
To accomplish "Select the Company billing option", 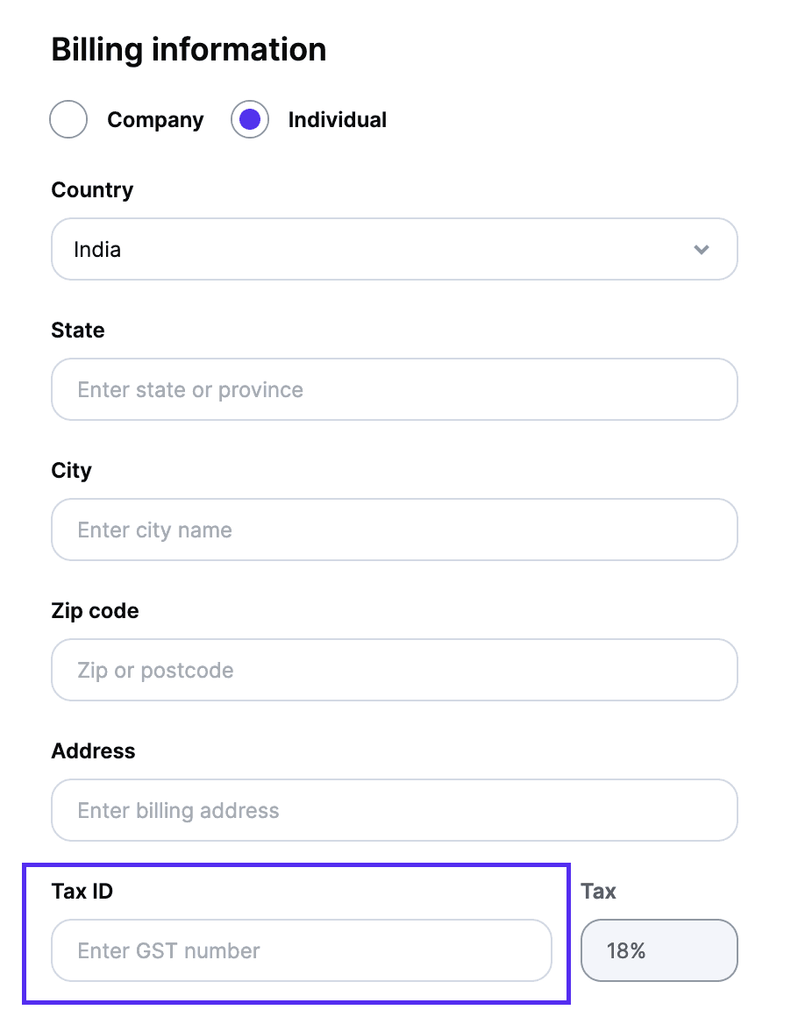I will point(68,119).
